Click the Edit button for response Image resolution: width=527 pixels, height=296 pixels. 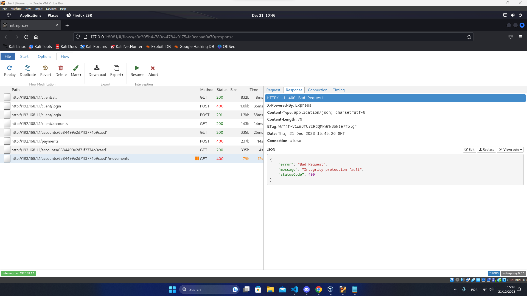(x=469, y=150)
